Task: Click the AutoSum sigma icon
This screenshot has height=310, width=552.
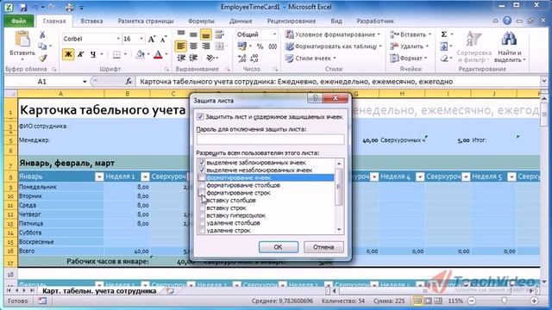Action: pyautogui.click(x=444, y=34)
